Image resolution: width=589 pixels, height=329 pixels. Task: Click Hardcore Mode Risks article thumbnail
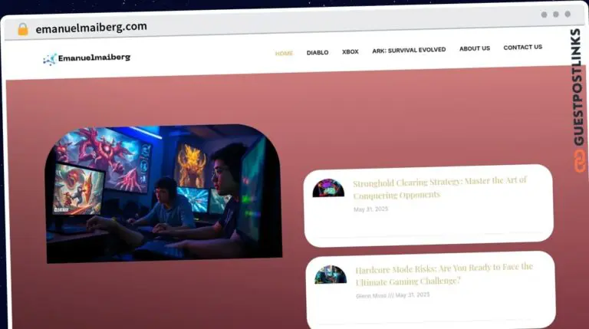pyautogui.click(x=331, y=275)
